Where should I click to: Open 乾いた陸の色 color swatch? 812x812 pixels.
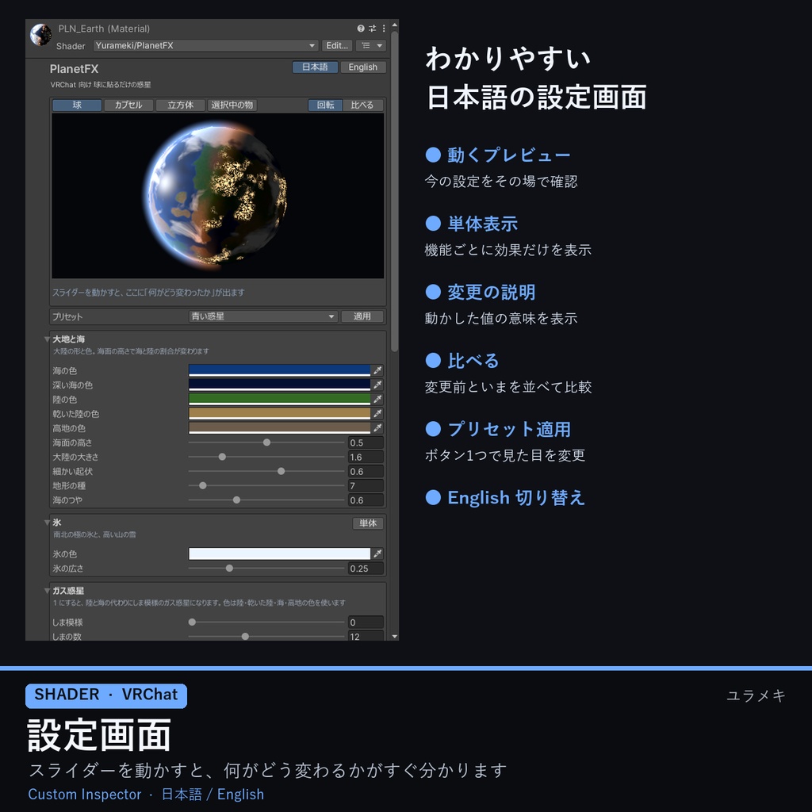[280, 413]
